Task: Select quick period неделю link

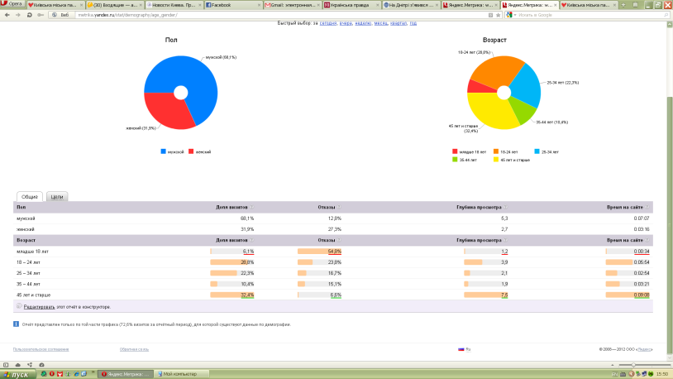Action: pyautogui.click(x=363, y=23)
